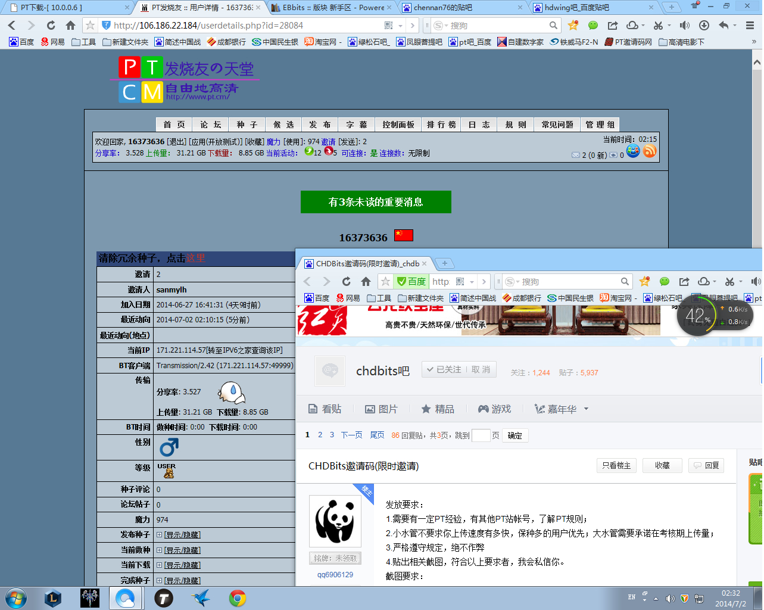Open the Windows Start button
This screenshot has height=610, width=764.
coord(16,598)
